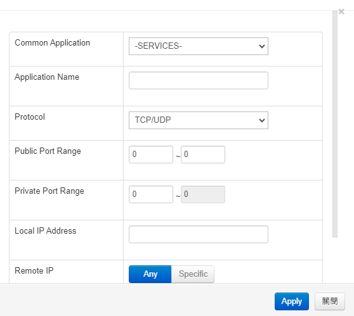Screen dimensions: 354x316
Task: Set Remote IP to Any
Action: click(x=150, y=274)
